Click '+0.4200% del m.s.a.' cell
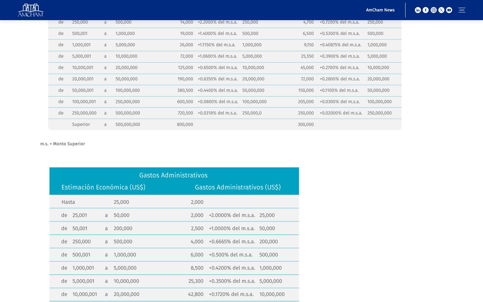Viewport: 483px width, 302px height. point(232,268)
